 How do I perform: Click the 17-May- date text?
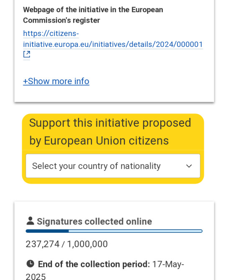click(168, 264)
